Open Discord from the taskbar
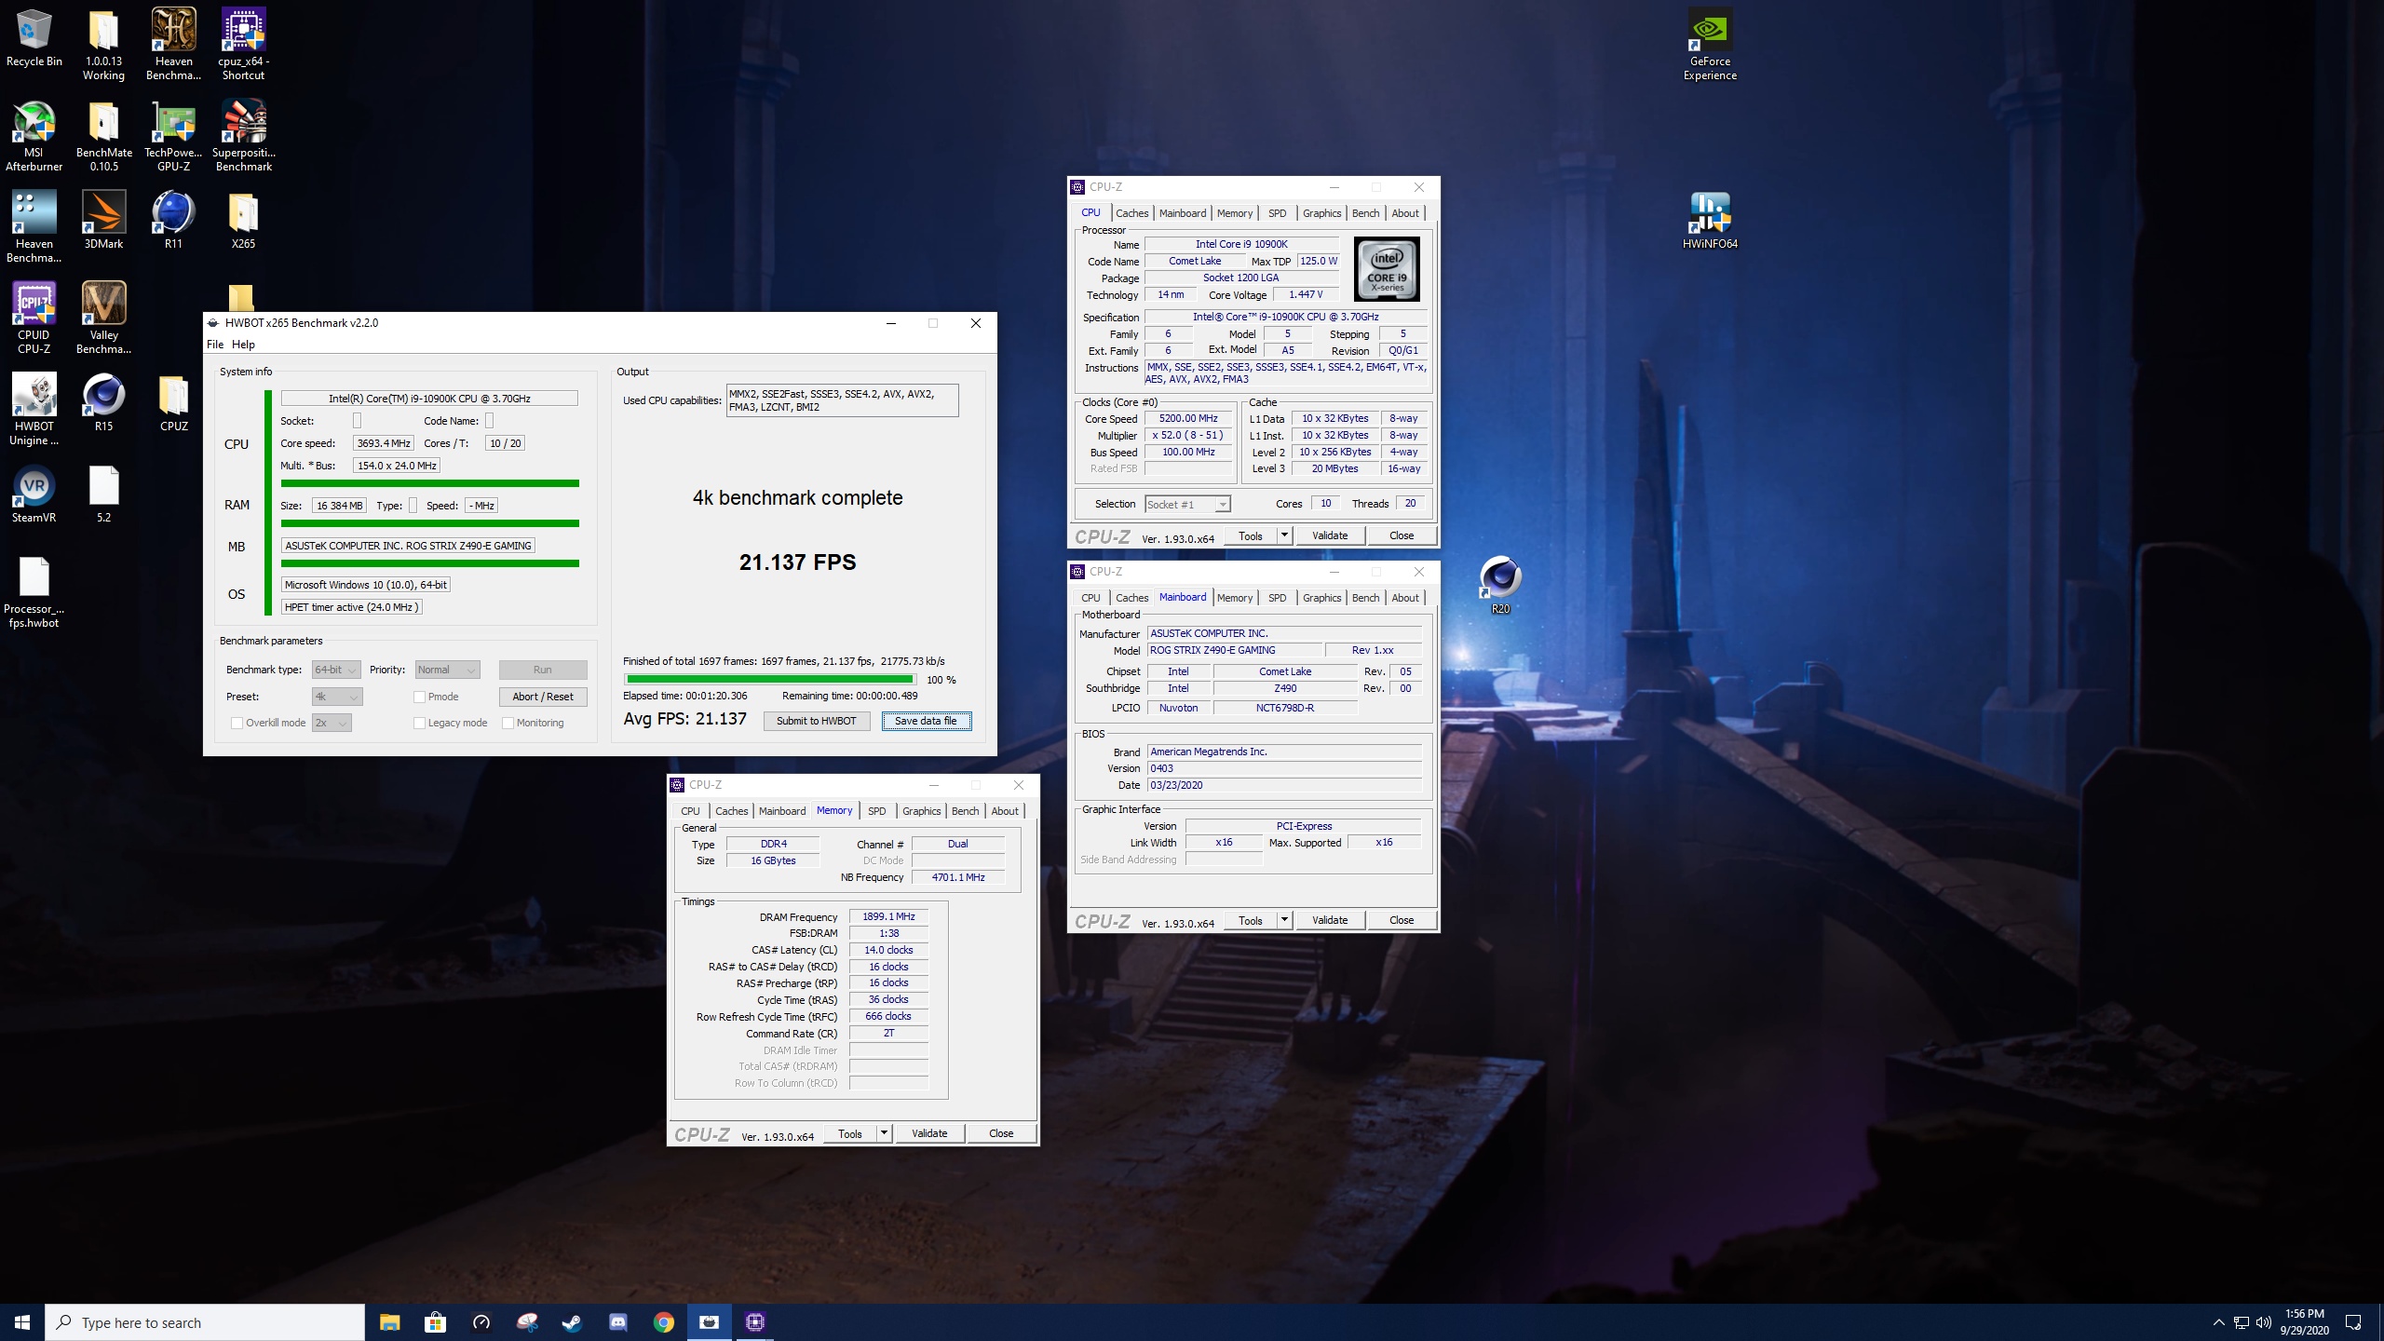 [x=617, y=1322]
